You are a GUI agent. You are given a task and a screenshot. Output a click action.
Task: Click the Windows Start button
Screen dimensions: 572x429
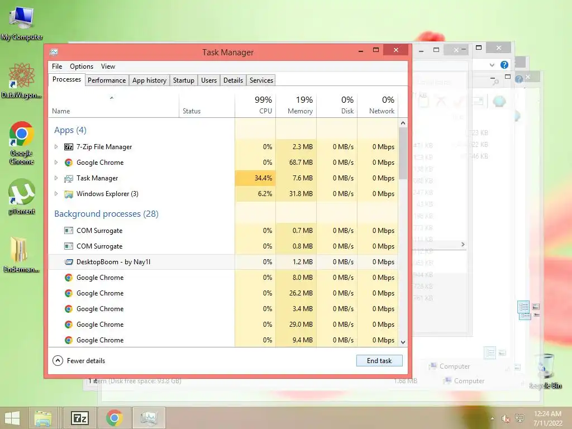pyautogui.click(x=12, y=418)
